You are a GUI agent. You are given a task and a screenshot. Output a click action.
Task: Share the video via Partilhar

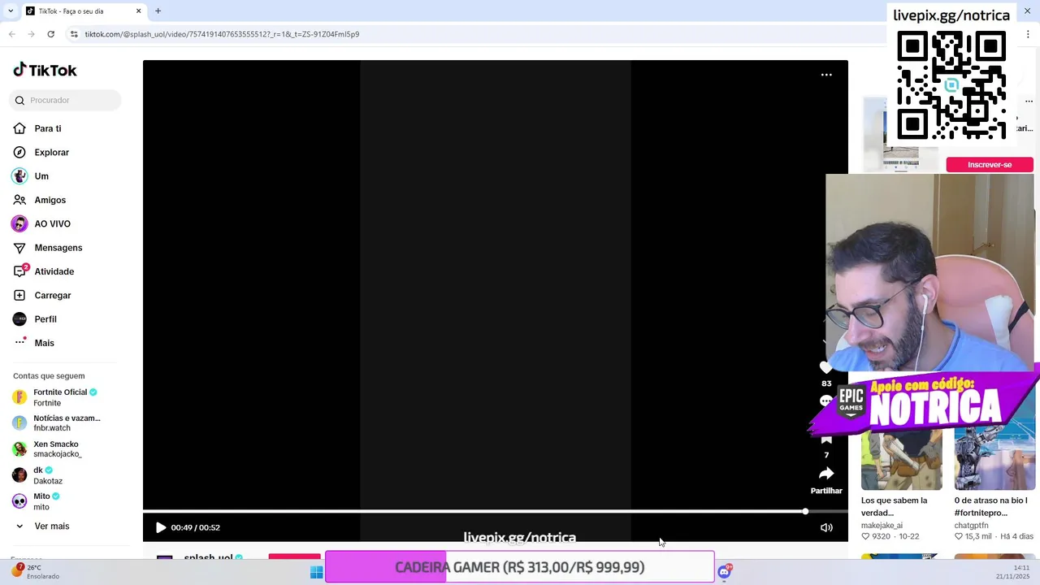pyautogui.click(x=826, y=479)
